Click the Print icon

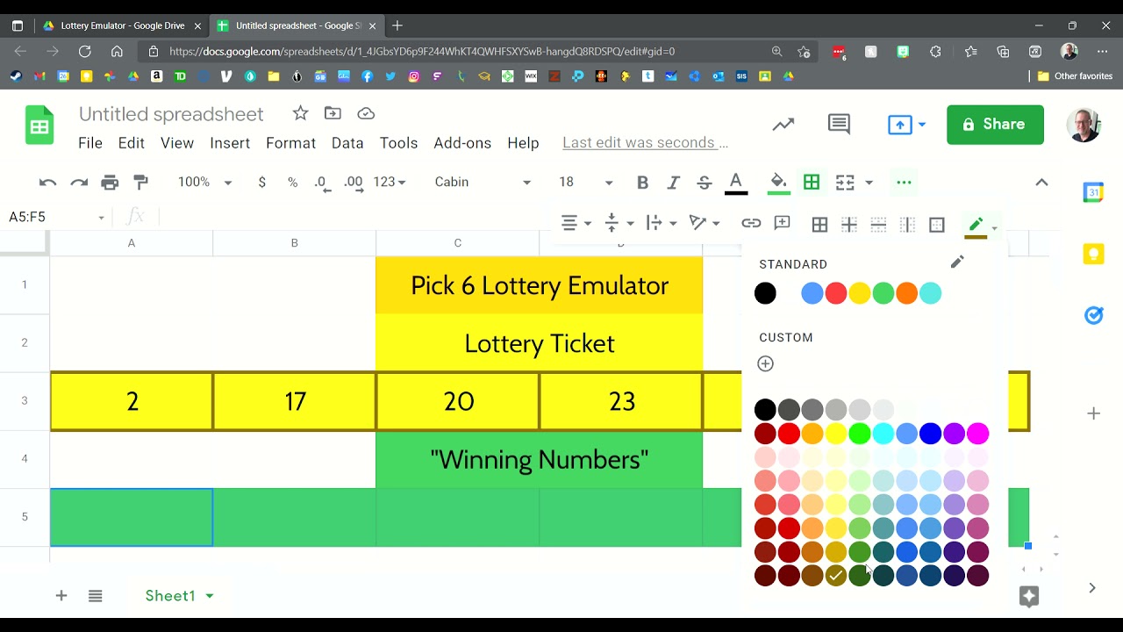click(x=110, y=183)
